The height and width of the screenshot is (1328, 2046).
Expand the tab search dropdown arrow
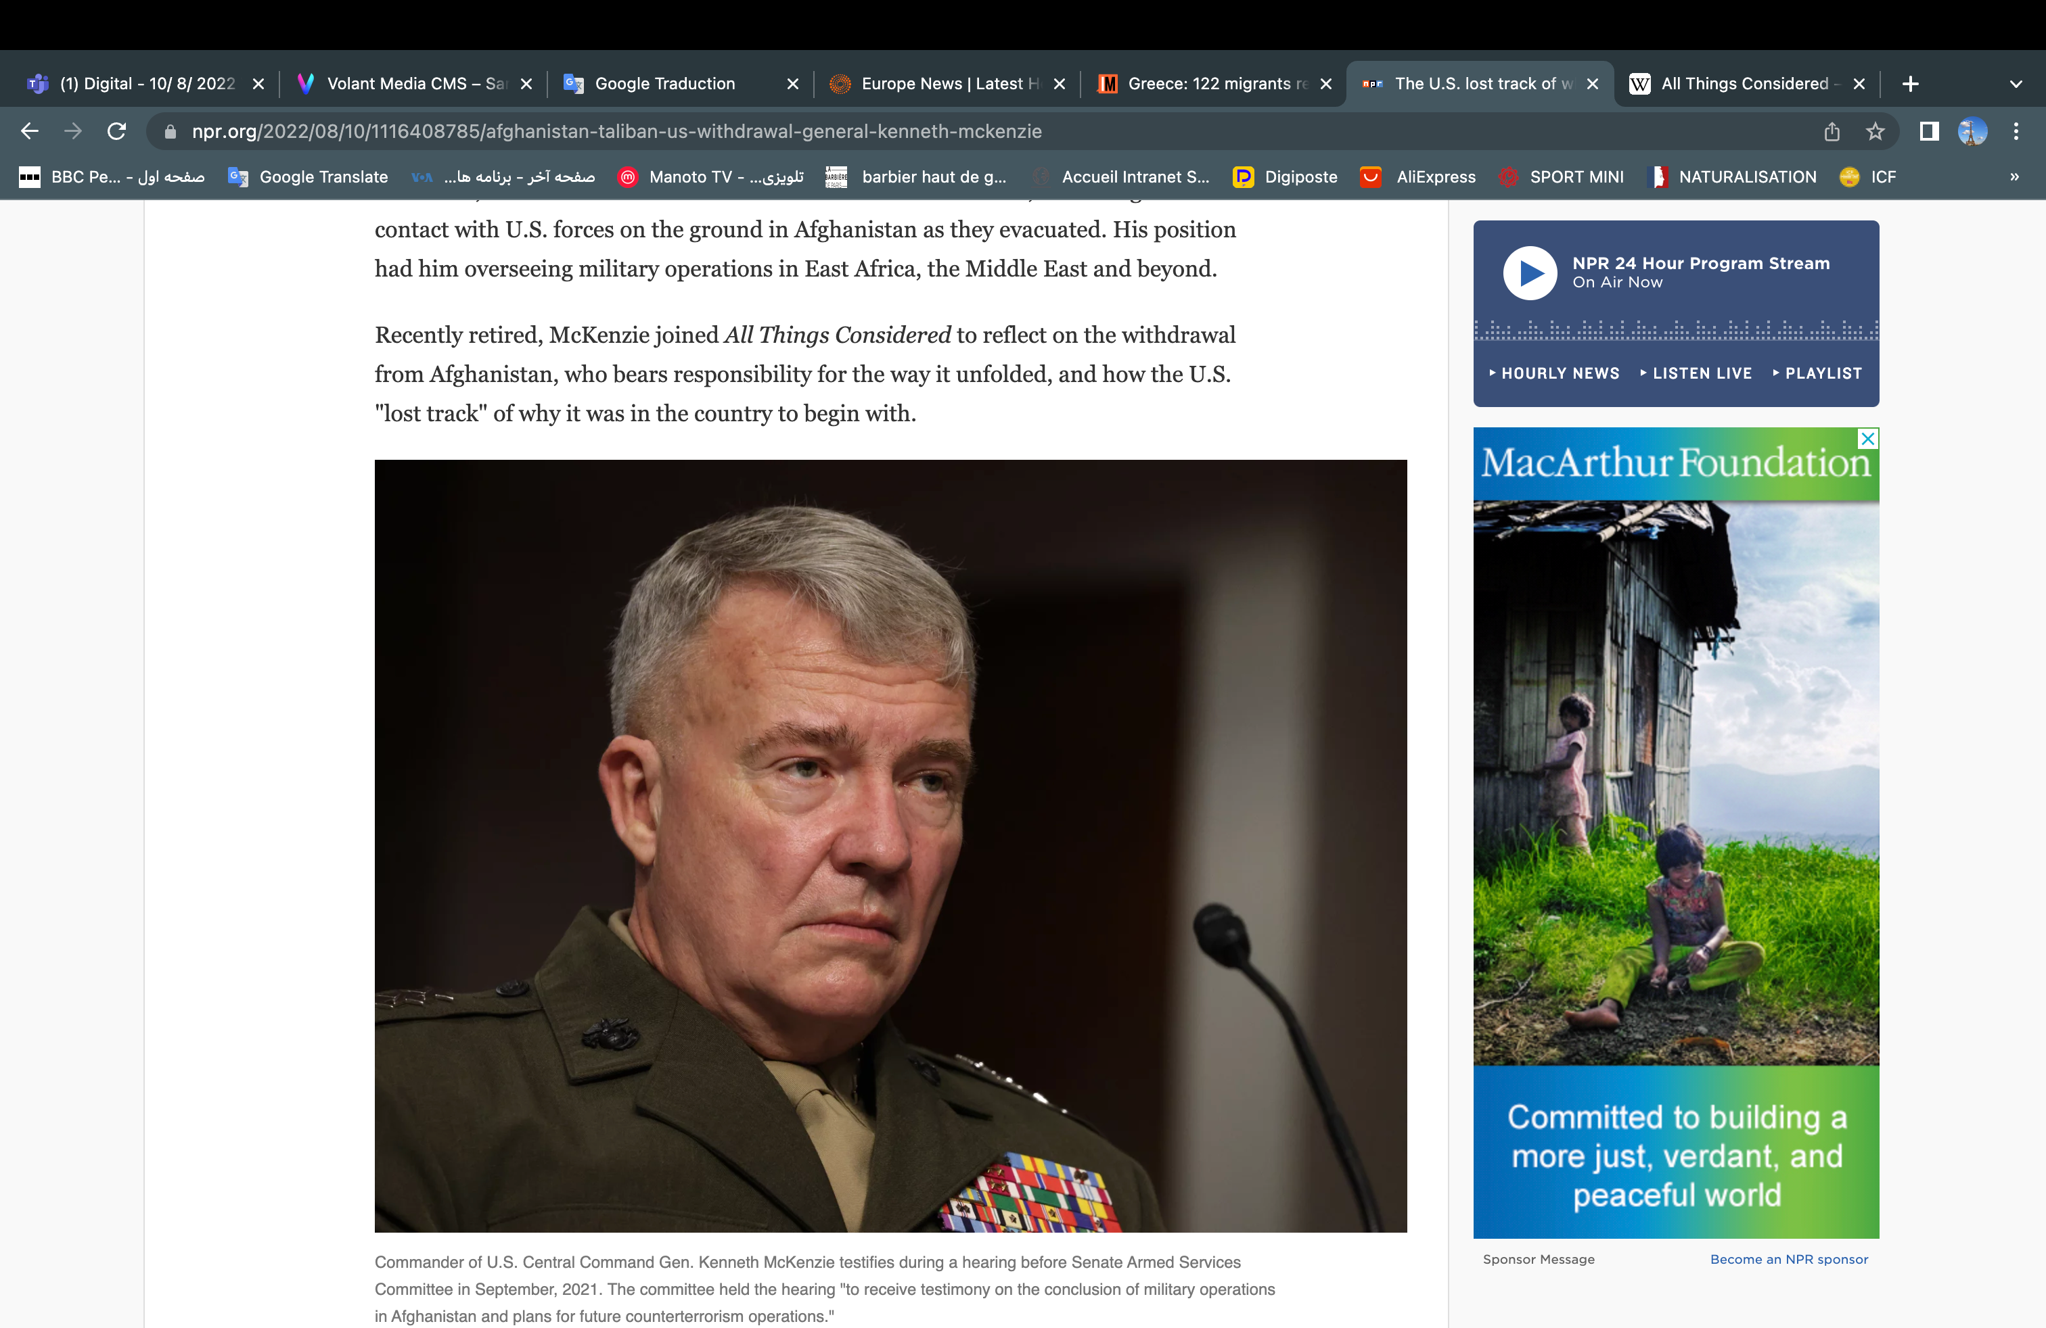click(x=2016, y=84)
